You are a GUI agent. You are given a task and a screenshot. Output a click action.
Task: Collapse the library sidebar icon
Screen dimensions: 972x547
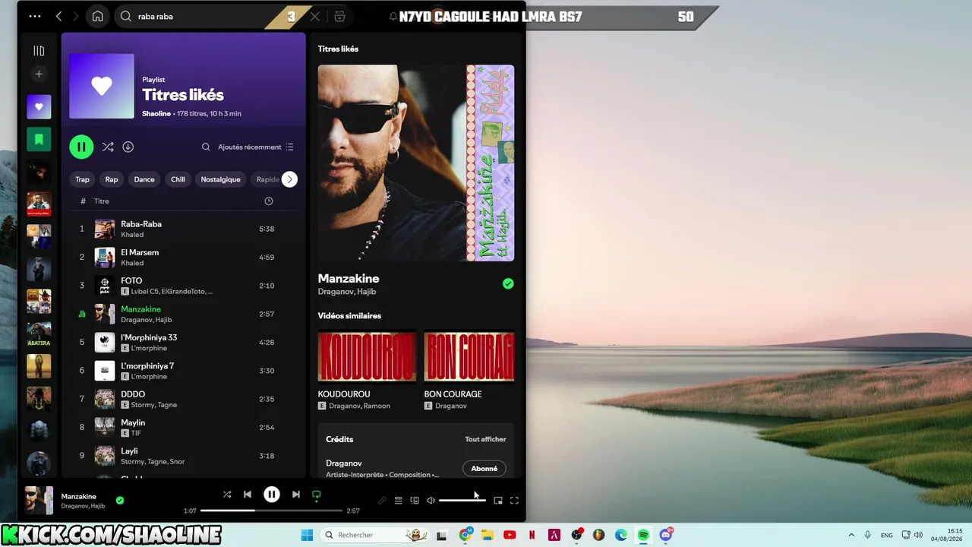39,51
